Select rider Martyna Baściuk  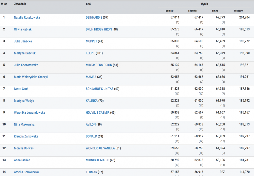click(25, 53)
